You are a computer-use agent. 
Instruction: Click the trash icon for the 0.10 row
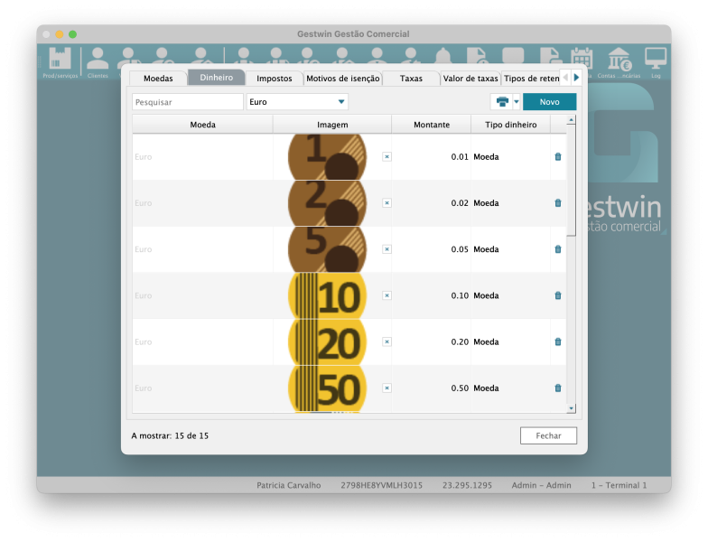557,295
